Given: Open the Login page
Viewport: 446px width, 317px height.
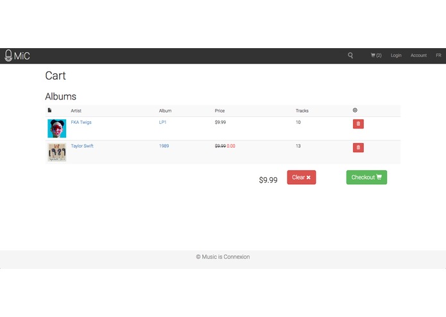Looking at the screenshot, I should 396,55.
